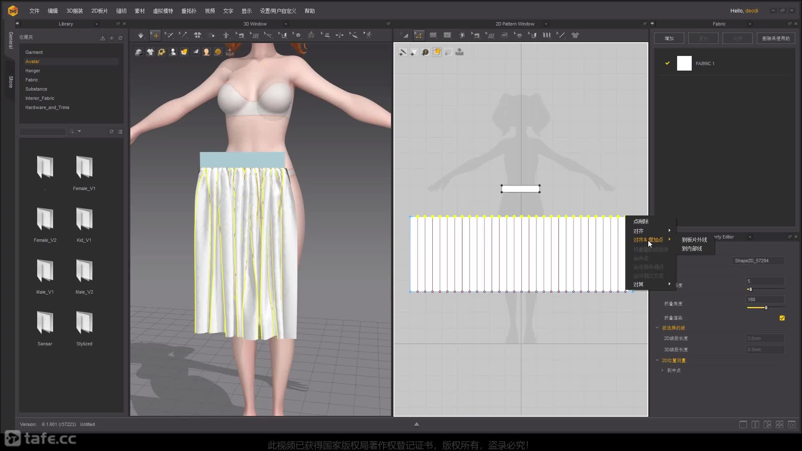Select the Select/Move tool in 3D toolbar
The height and width of the screenshot is (451, 802).
(155, 35)
